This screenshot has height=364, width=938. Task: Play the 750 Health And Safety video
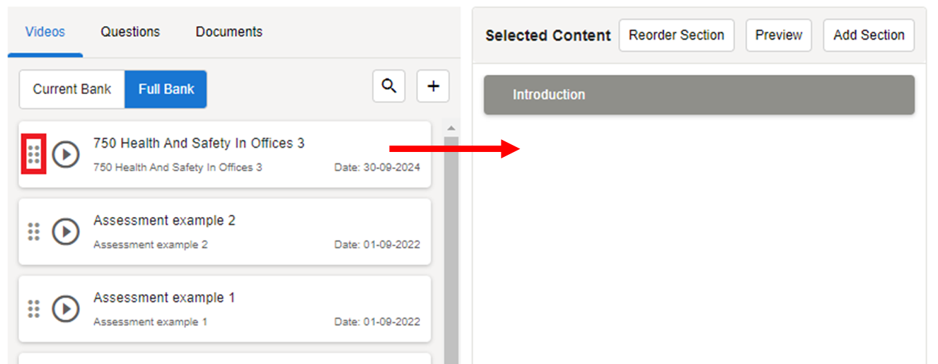click(66, 154)
